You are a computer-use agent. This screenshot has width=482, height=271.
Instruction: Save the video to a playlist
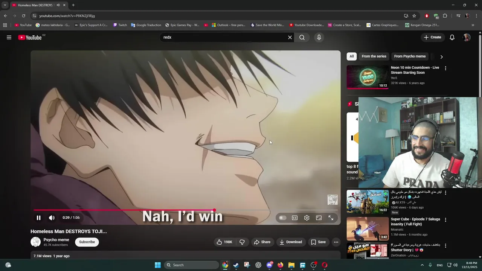[318, 242]
